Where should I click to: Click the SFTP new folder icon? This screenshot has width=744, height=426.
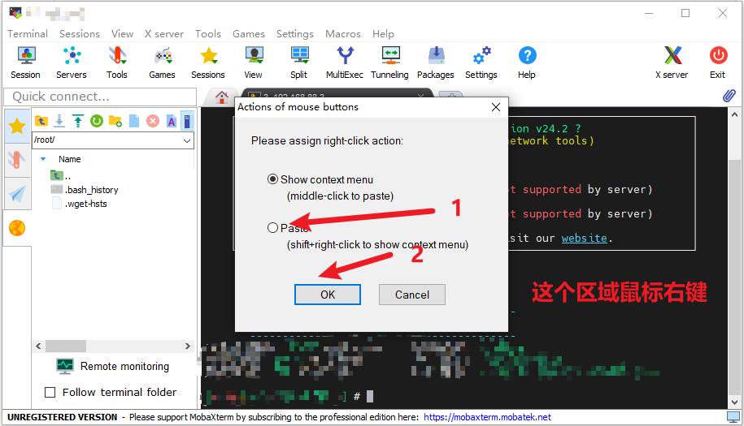pyautogui.click(x=115, y=121)
